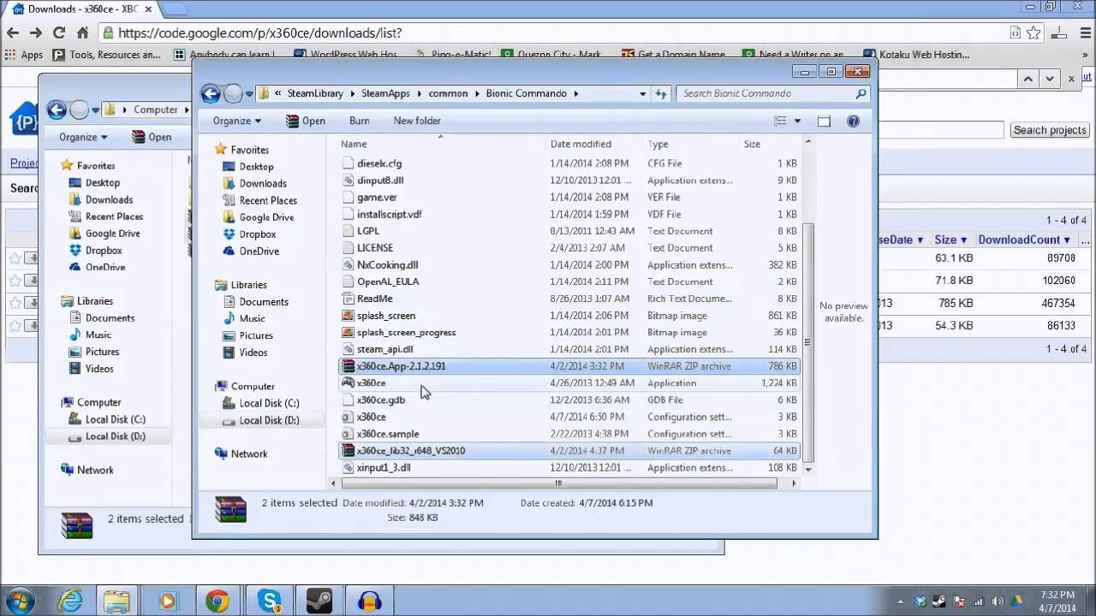The image size is (1096, 616).
Task: Select the xinput1_3.dll file
Action: pos(384,468)
